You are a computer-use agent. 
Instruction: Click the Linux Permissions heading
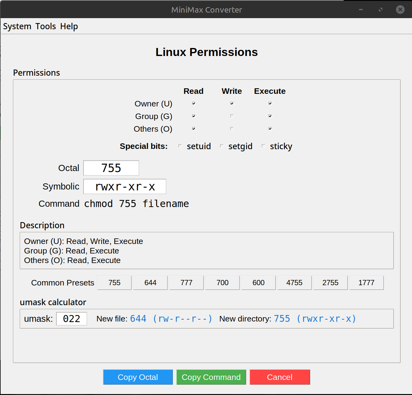[x=207, y=52]
